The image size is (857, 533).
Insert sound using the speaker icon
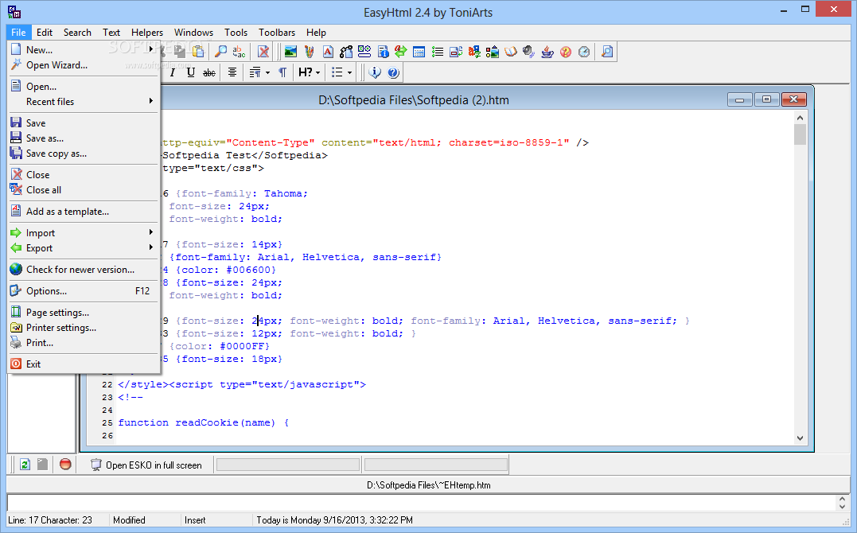pyautogui.click(x=528, y=52)
